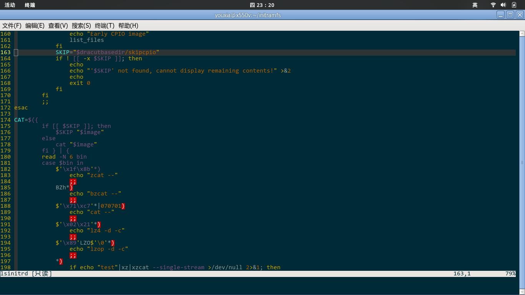Maximize the terminal window

pos(510,15)
